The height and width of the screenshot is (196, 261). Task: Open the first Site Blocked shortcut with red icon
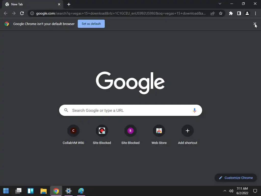click(x=102, y=135)
